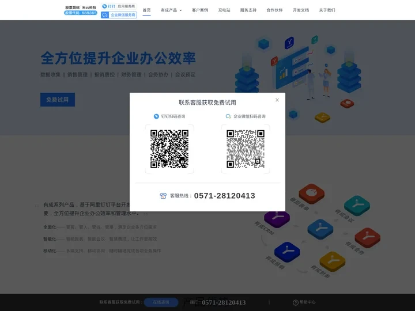Viewport: 415px width, 311px height.
Task: Click the DingTalk logo beside 钉钉扫码咨询
Action: 156,116
